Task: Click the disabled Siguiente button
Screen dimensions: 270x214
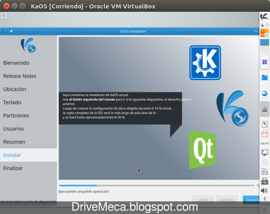Action: pos(227,200)
